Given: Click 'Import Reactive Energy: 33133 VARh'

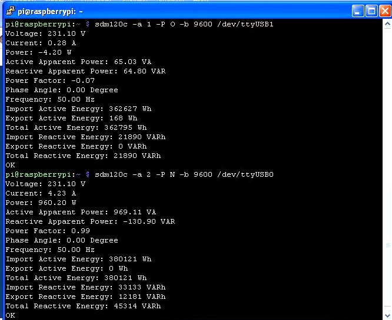Looking at the screenshot, I should 85,287.
